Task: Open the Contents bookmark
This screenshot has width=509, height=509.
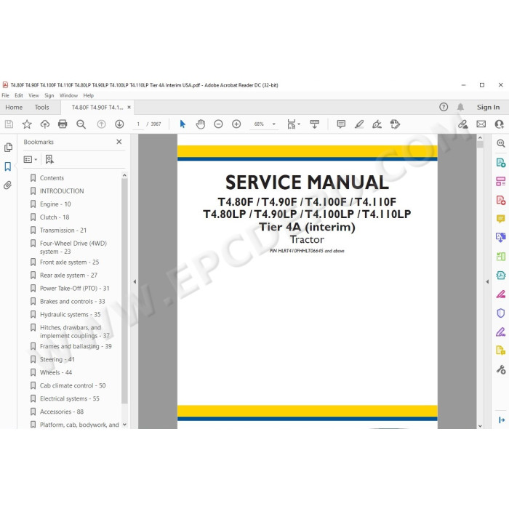Action: click(x=52, y=178)
